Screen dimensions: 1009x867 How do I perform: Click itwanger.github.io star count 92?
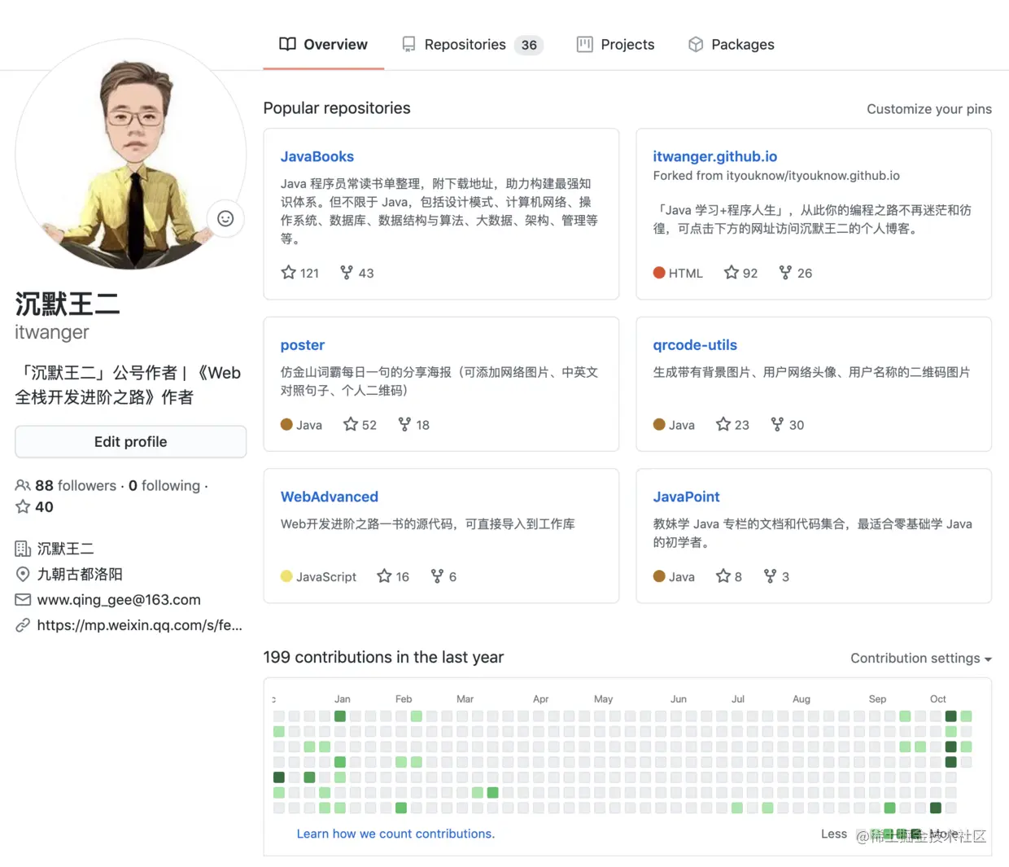741,273
